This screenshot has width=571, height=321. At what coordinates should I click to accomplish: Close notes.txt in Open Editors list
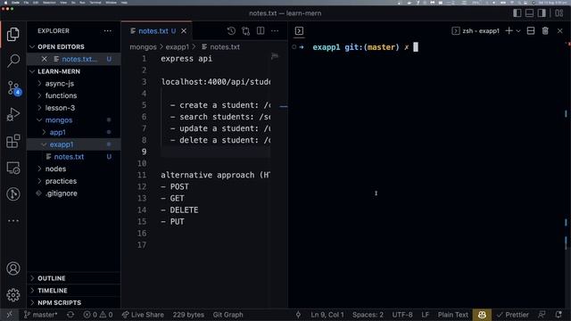click(x=44, y=59)
